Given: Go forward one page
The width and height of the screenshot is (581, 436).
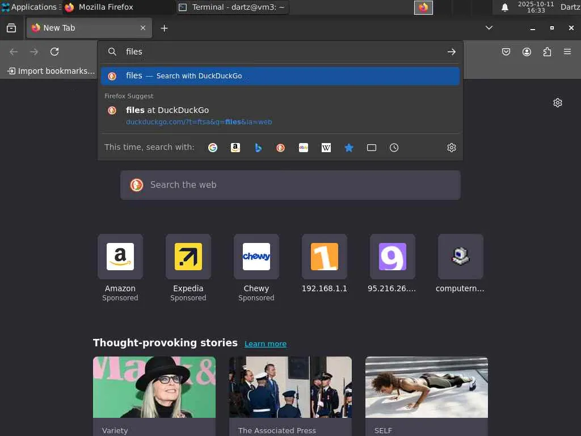Looking at the screenshot, I should click(x=33, y=52).
